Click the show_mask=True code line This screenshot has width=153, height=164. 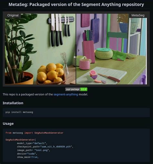[x=28, y=157]
